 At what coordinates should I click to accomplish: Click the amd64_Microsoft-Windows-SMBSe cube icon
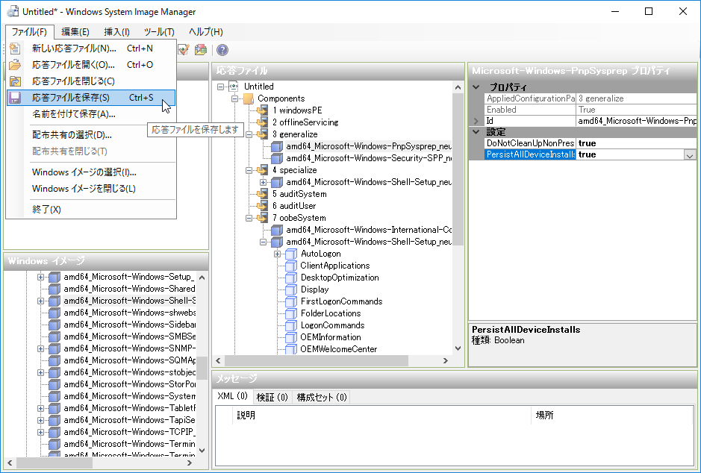pos(54,336)
